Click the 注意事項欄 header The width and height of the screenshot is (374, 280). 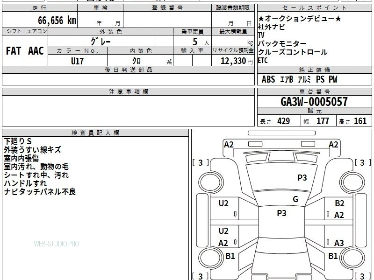(128, 91)
